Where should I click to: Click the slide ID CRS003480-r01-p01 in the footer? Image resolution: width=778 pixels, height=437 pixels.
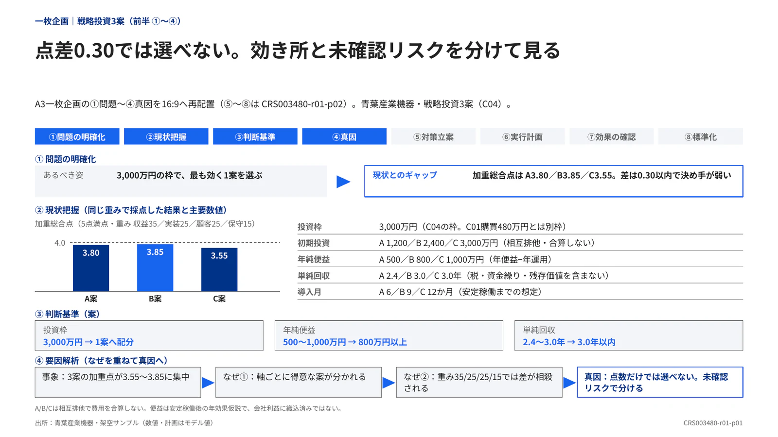point(713,423)
